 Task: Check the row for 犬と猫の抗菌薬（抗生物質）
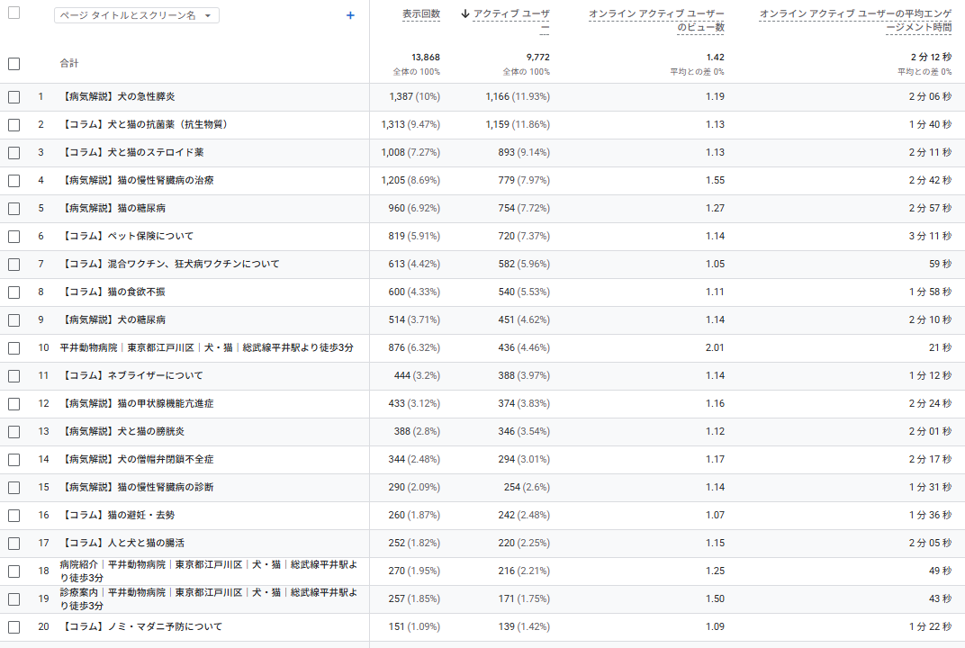[x=14, y=125]
